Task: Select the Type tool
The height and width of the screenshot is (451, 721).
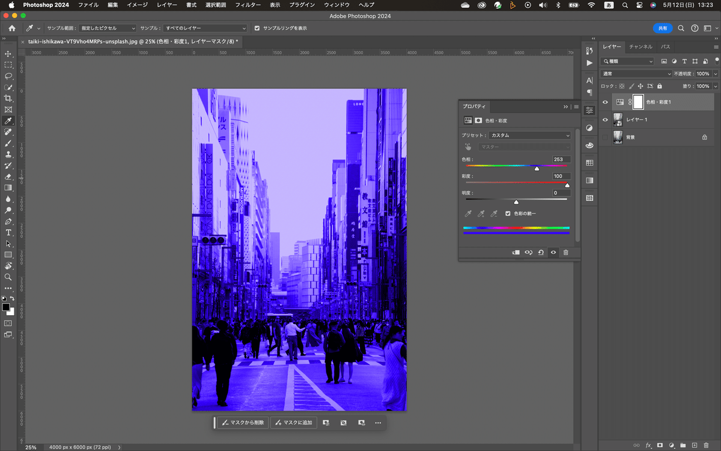Action: (8, 233)
